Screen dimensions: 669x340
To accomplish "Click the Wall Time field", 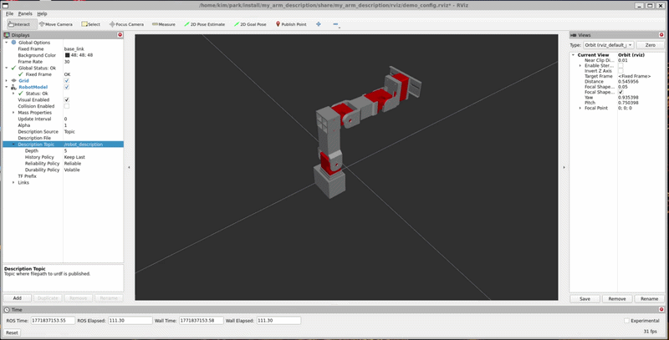I will (201, 321).
